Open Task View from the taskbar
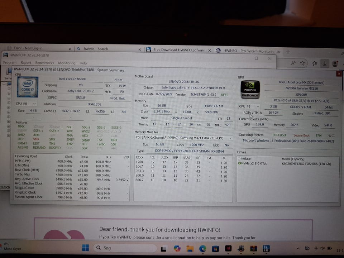Screen dimensions: 344x258 click(x=163, y=249)
